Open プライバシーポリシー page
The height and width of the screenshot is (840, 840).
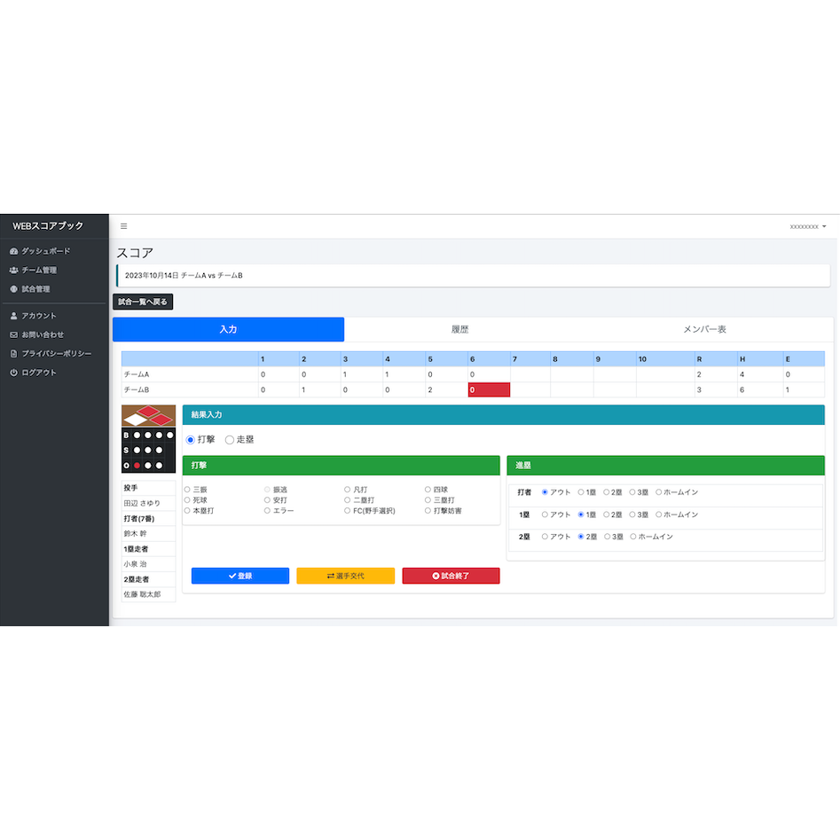(x=56, y=353)
